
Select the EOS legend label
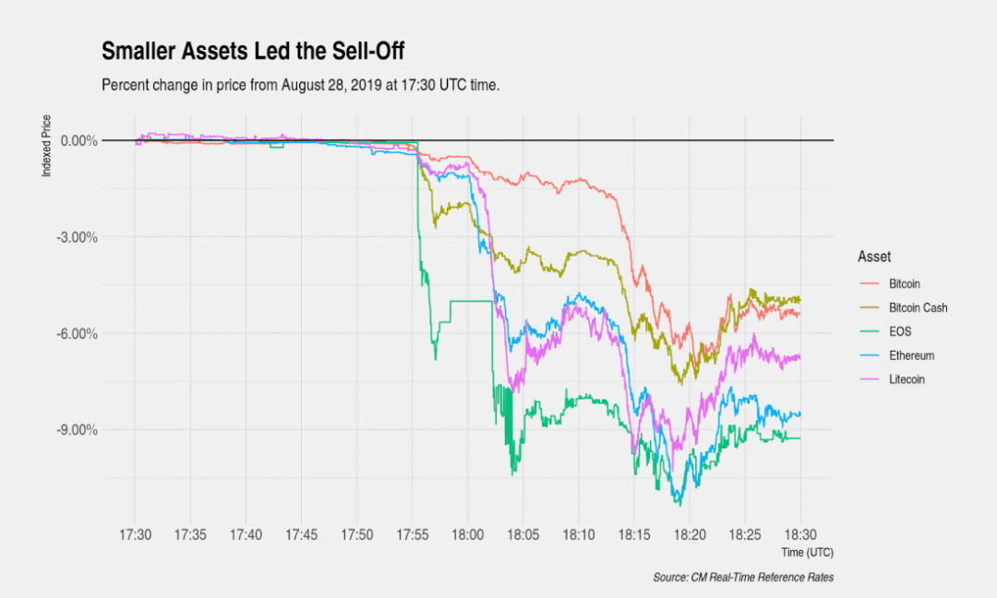900,332
